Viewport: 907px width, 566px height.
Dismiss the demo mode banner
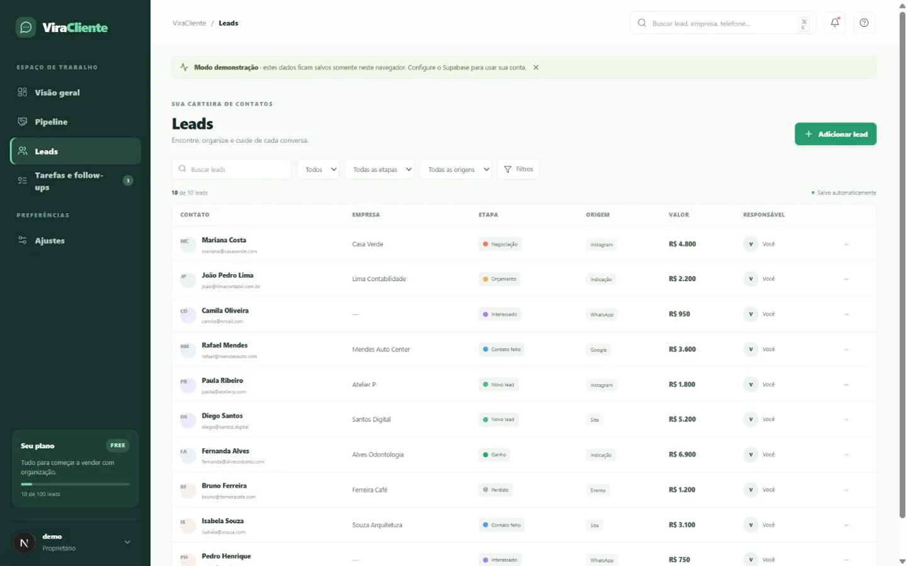(x=536, y=67)
